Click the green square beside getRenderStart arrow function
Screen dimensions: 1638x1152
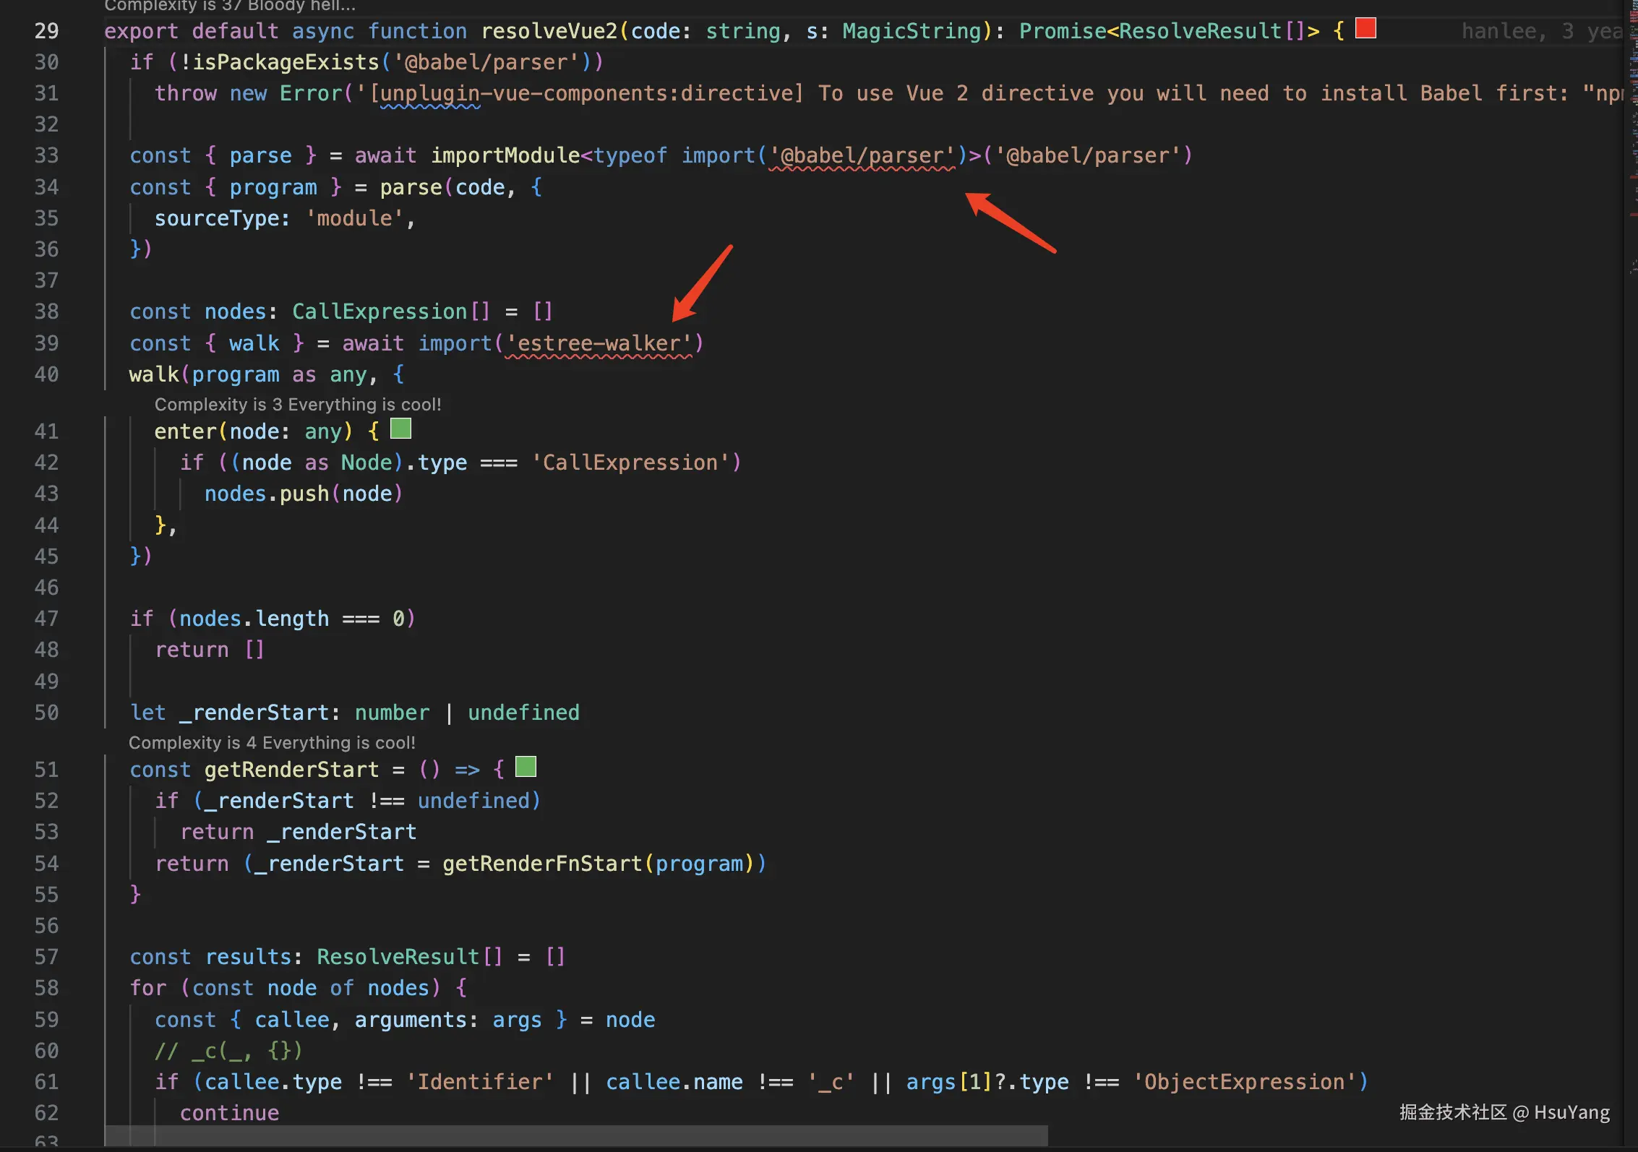click(x=526, y=766)
